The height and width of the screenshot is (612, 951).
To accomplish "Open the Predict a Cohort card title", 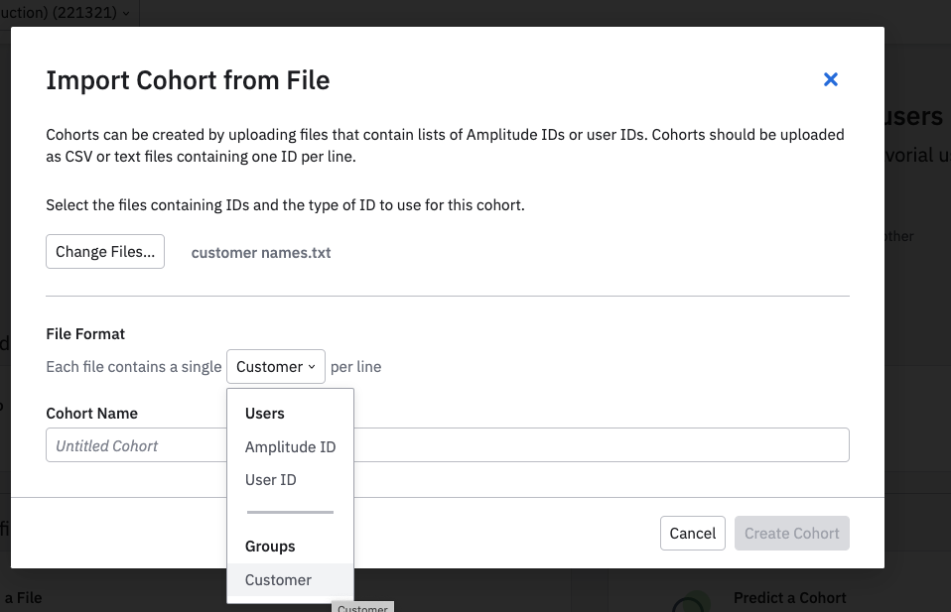I will click(789, 598).
